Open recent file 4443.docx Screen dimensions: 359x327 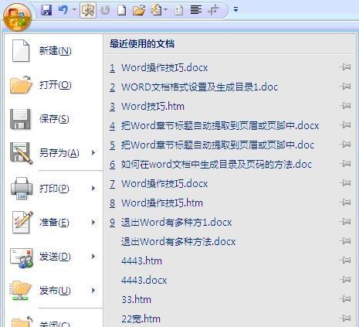tap(144, 281)
